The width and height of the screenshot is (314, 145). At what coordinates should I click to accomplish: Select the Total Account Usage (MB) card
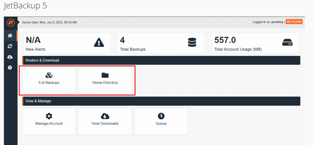pyautogui.click(x=255, y=43)
